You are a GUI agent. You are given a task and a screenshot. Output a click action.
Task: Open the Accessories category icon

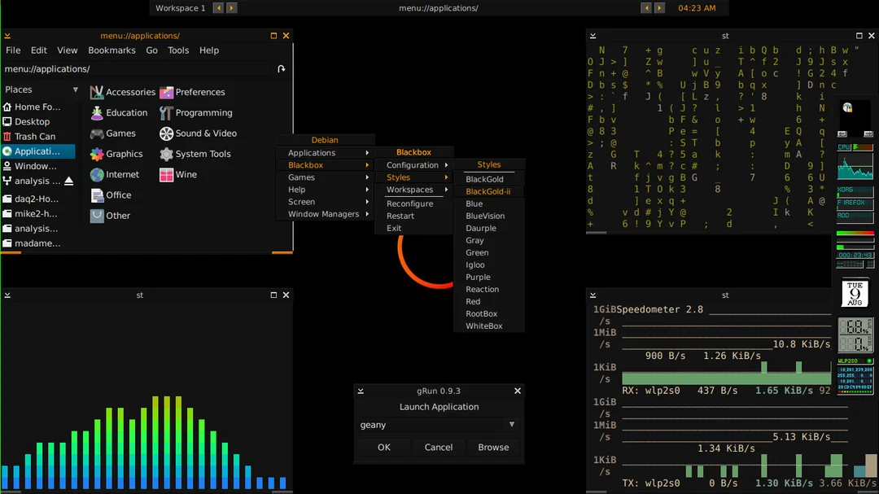click(97, 93)
